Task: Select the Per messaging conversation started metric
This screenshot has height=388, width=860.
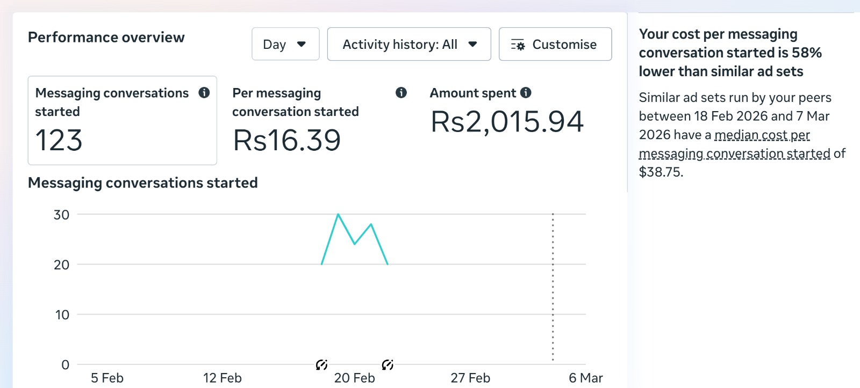Action: coord(296,121)
